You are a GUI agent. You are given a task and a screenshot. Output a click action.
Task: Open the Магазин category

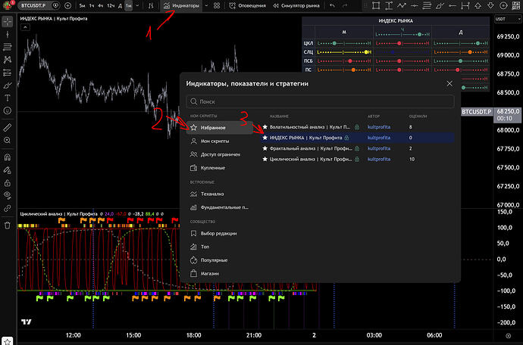[220, 273]
